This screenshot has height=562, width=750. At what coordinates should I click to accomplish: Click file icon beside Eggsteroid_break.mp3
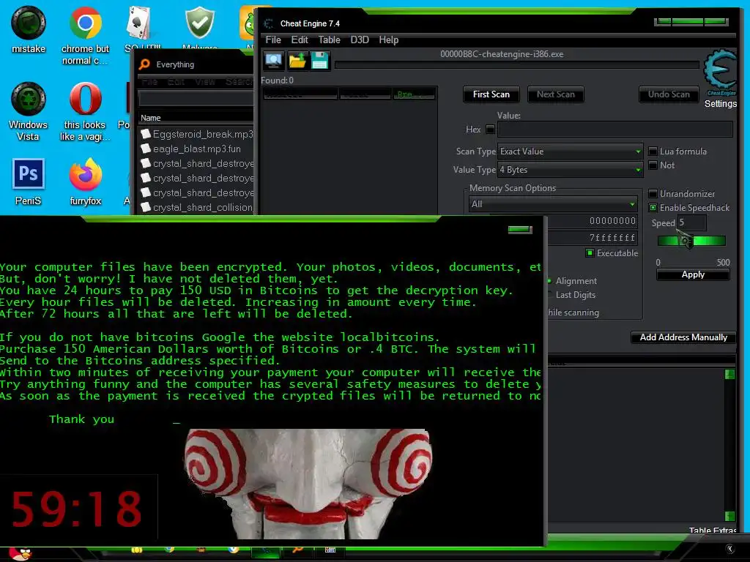[146, 134]
